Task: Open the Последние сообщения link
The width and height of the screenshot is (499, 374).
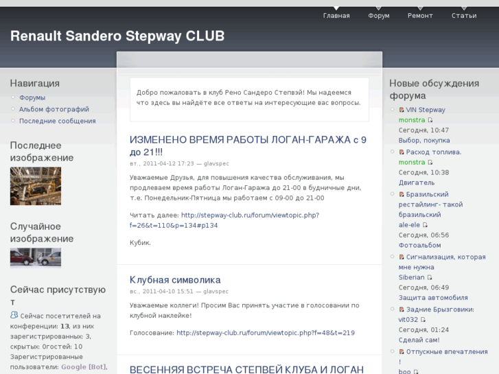Action: click(57, 121)
